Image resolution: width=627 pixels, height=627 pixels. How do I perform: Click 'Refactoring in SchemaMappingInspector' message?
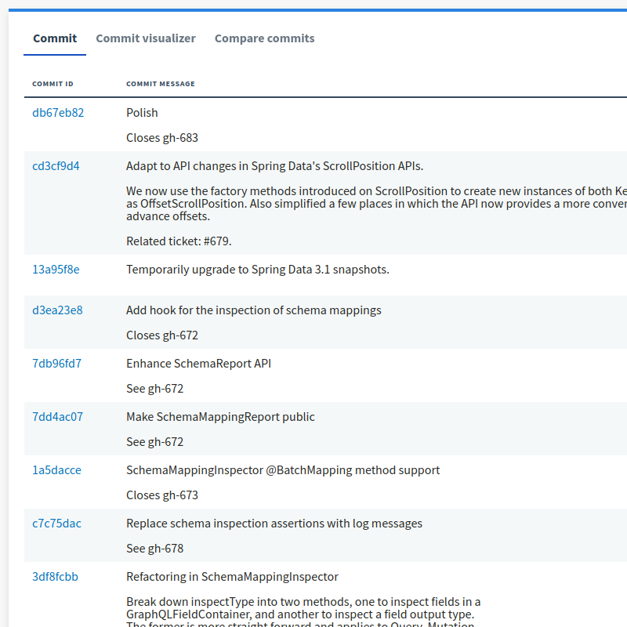232,577
